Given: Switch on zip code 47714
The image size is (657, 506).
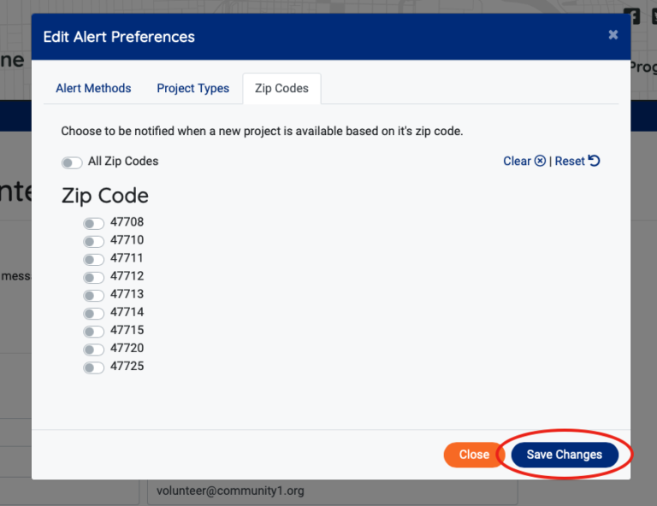Looking at the screenshot, I should [x=93, y=313].
